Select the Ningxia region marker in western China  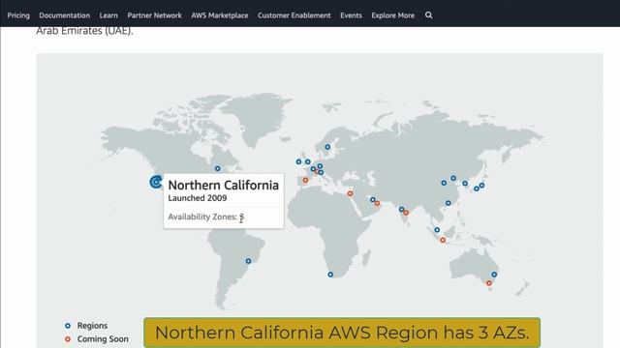(444, 183)
